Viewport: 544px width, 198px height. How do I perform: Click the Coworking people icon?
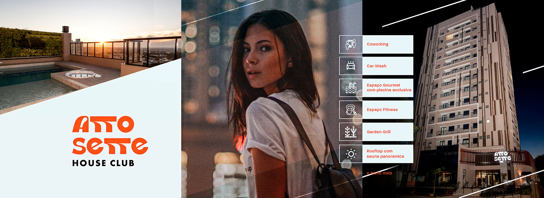(351, 44)
